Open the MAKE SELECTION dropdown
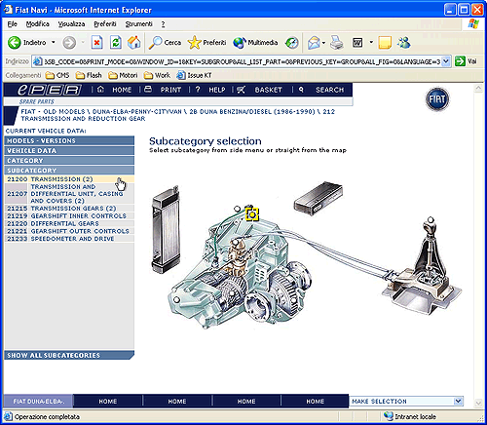The image size is (487, 425). coord(406,402)
